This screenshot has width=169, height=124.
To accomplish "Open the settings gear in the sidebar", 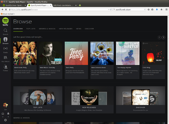I will (x=5, y=120).
